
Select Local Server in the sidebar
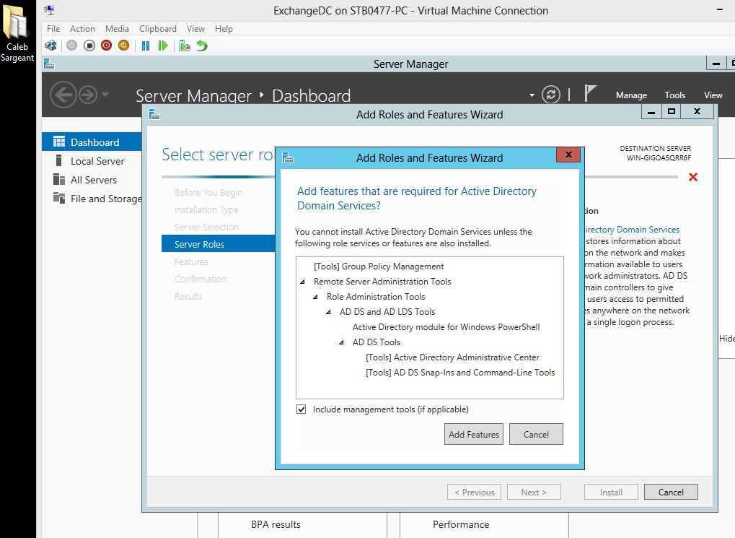coord(92,161)
